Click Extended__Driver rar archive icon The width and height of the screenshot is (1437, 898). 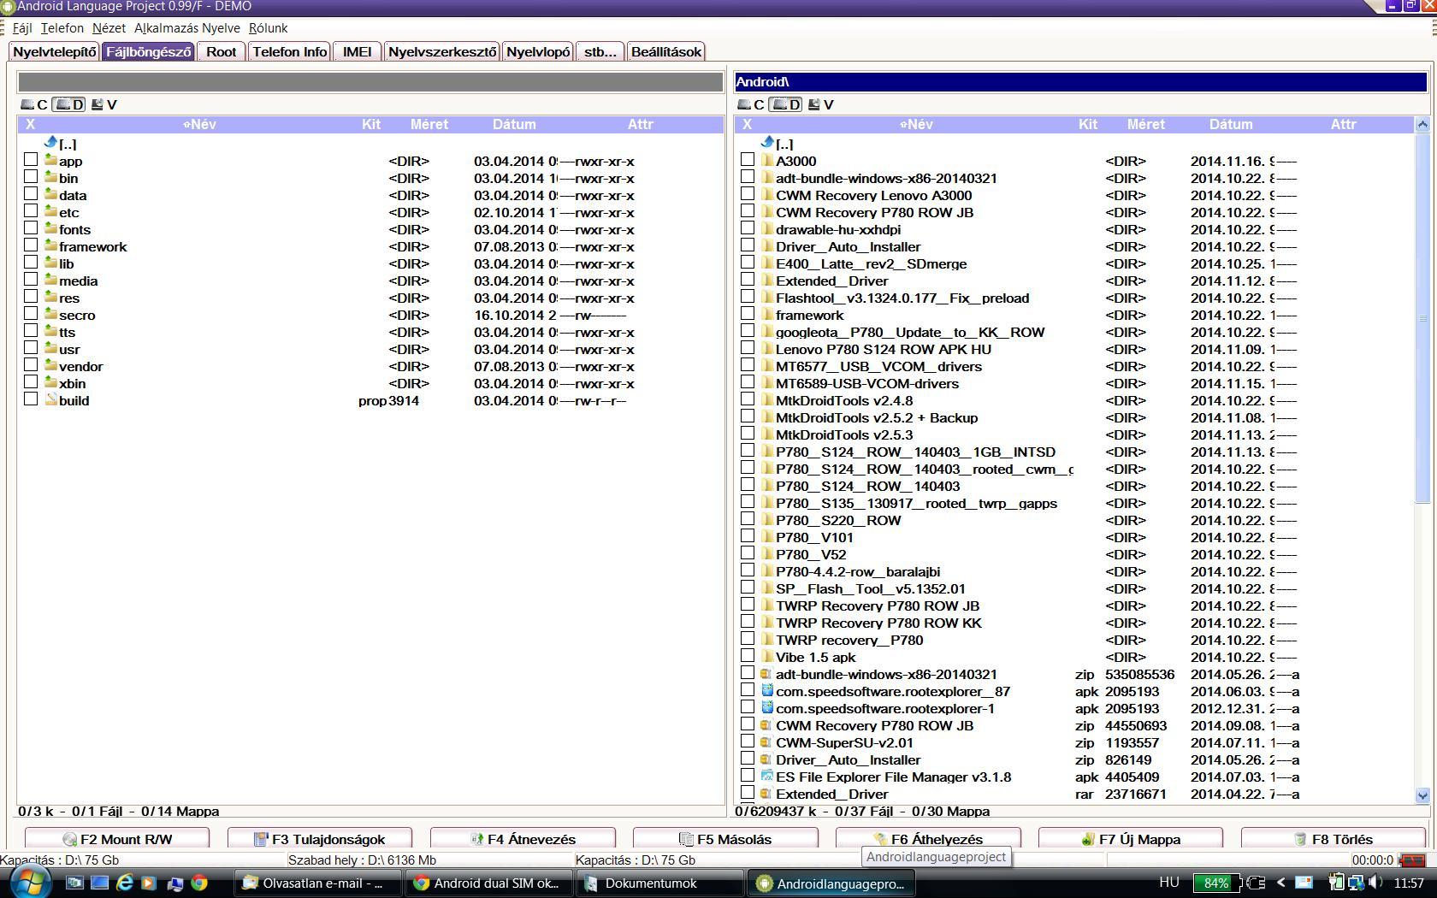click(x=767, y=793)
